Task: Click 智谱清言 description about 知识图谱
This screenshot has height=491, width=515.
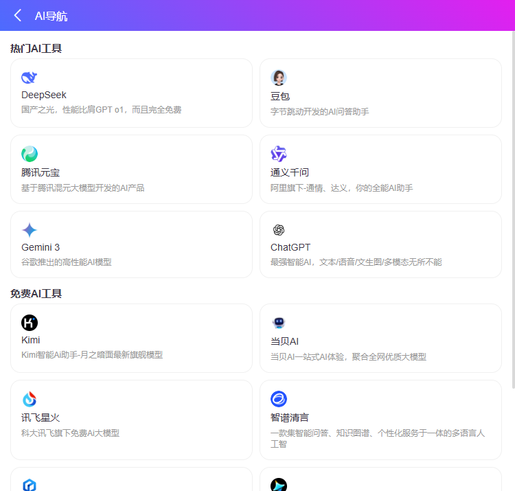Action: pos(378,439)
